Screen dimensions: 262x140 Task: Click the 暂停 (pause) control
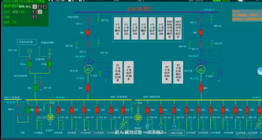click(22, 7)
